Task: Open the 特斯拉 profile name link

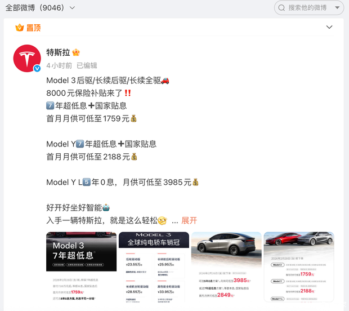Action: (x=58, y=52)
